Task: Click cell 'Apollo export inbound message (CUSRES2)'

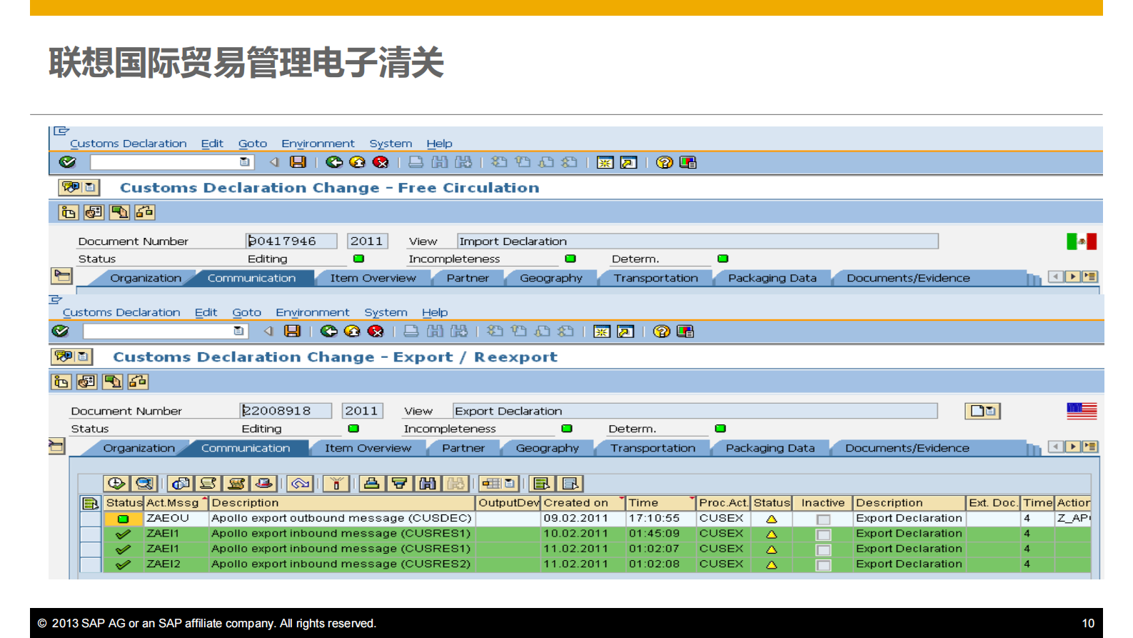Action: click(x=341, y=564)
